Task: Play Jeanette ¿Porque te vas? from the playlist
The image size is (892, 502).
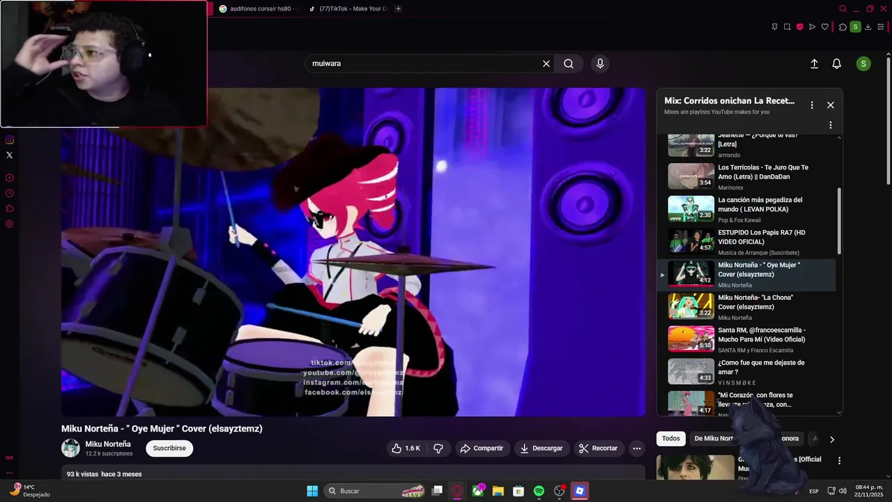Action: coord(746,144)
